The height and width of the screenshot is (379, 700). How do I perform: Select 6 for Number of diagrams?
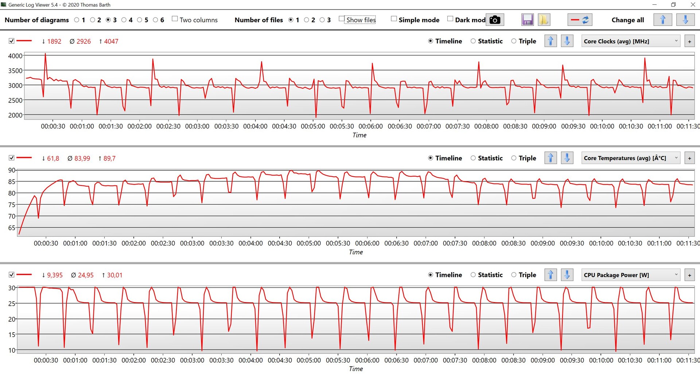coord(156,20)
